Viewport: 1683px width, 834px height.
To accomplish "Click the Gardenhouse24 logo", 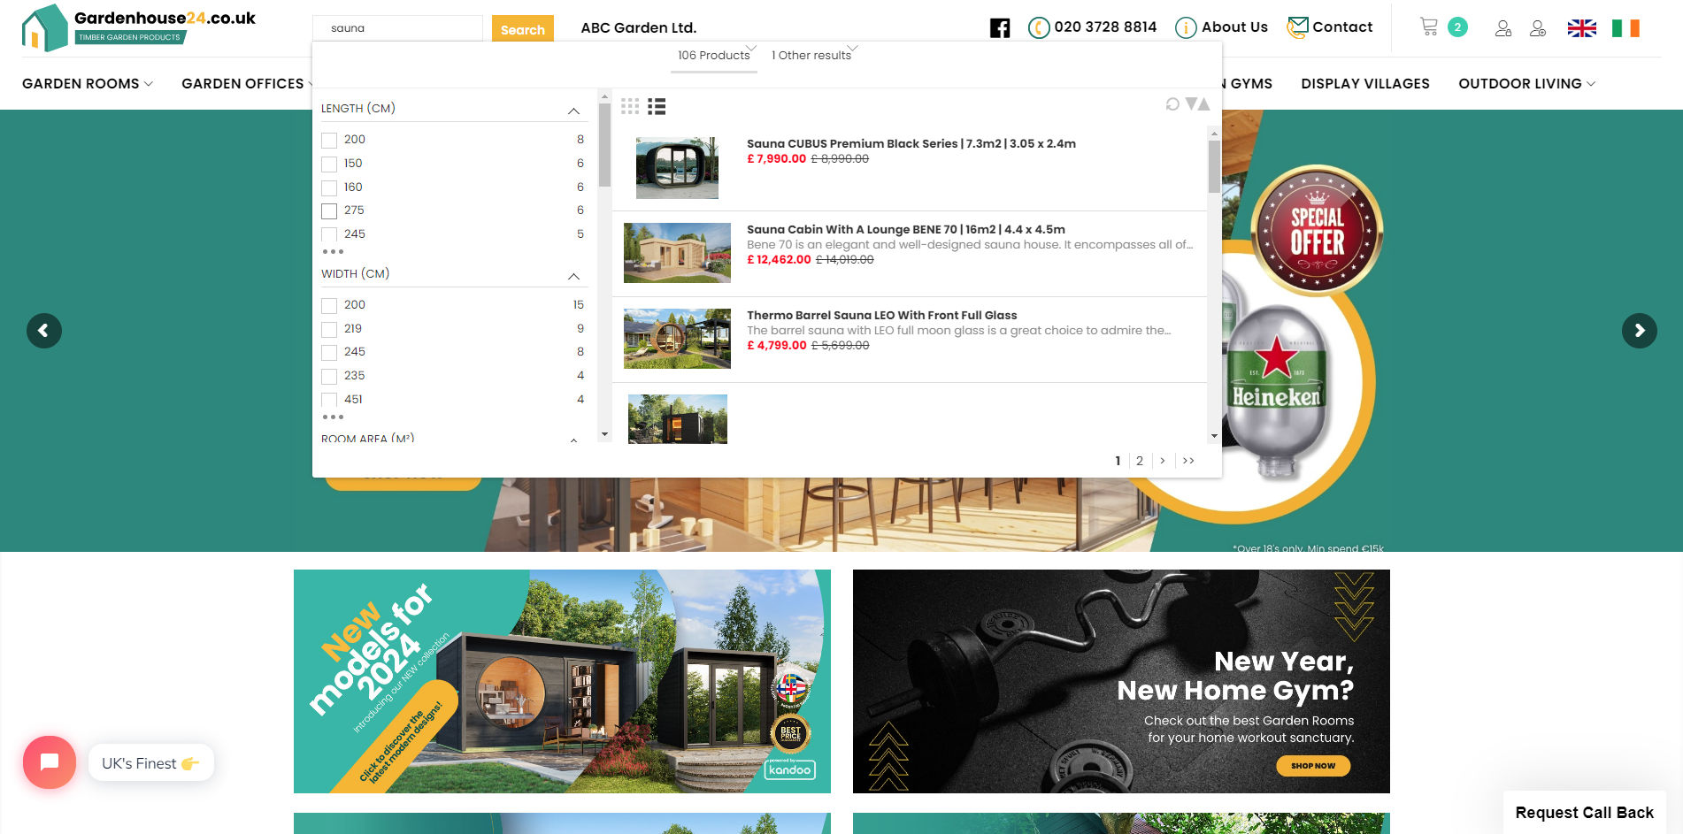I will click(139, 27).
